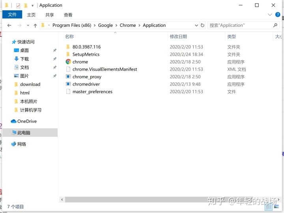Open 计算机学习 in the sidebar
The image size is (284, 213).
[31, 110]
